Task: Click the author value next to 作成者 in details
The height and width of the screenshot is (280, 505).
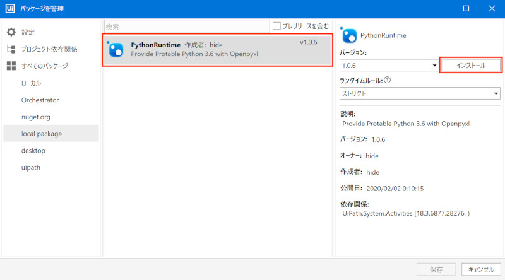Action: (372, 172)
